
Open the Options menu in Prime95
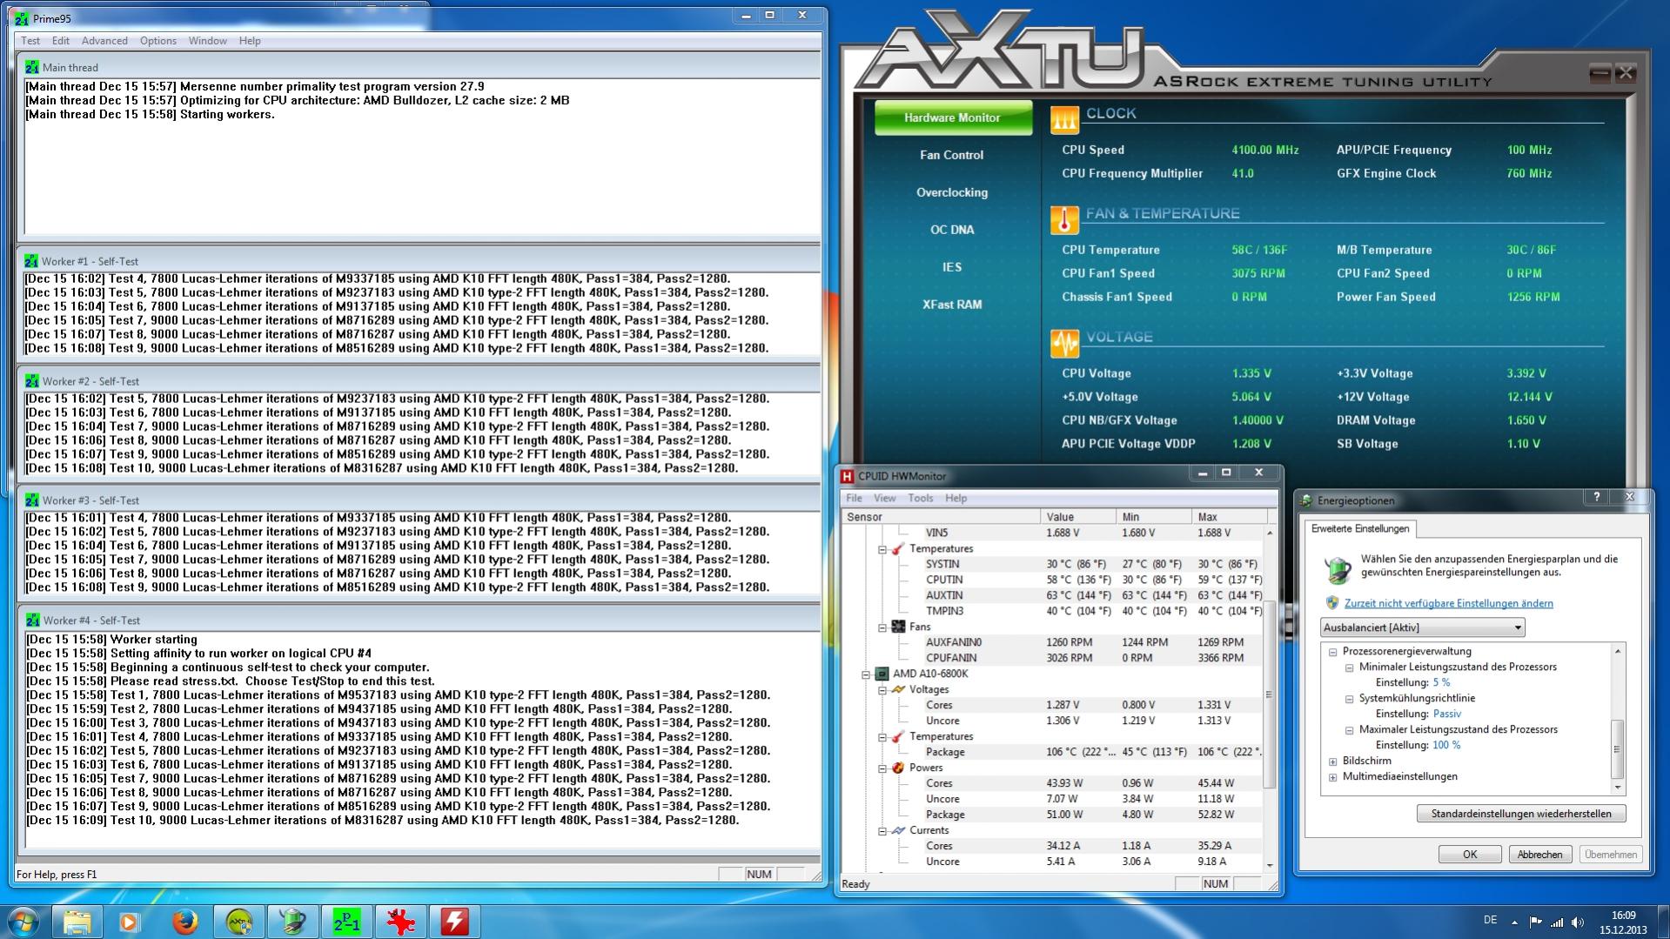(x=158, y=41)
